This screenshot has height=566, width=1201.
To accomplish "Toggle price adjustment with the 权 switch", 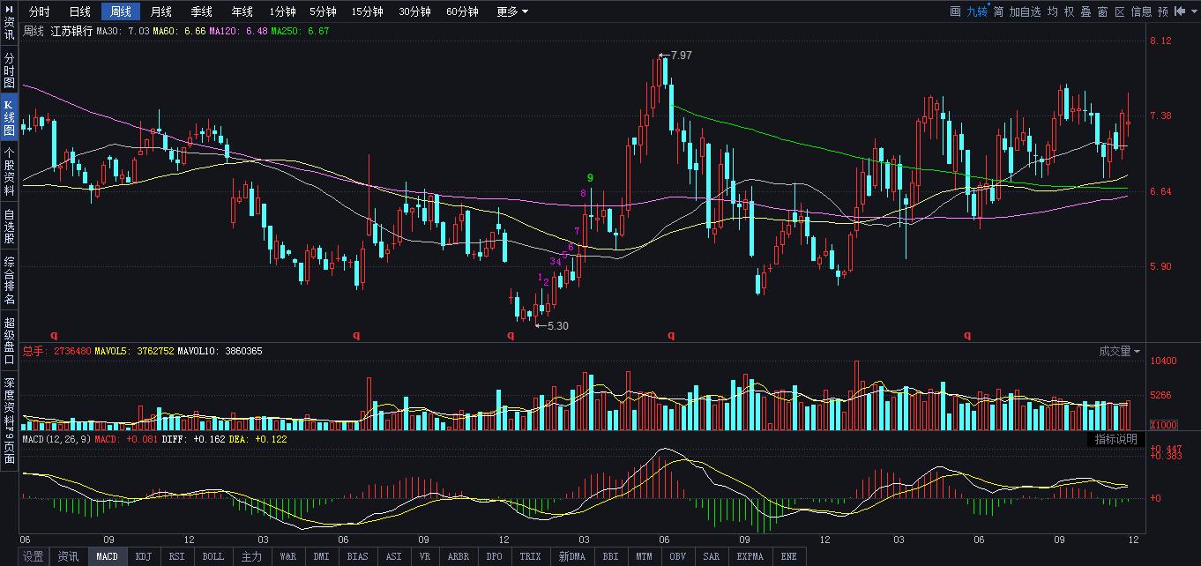I will 1071,11.
